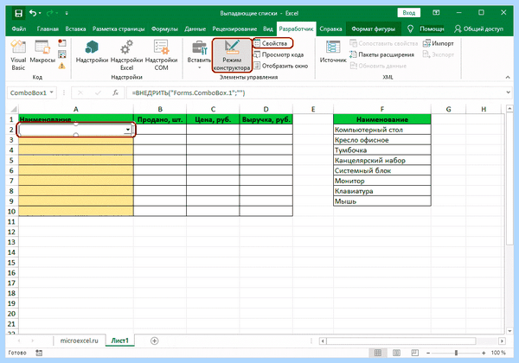Viewport: 519px width, 363px height.
Task: Click in the formula bar
Action: pyautogui.click(x=315, y=92)
